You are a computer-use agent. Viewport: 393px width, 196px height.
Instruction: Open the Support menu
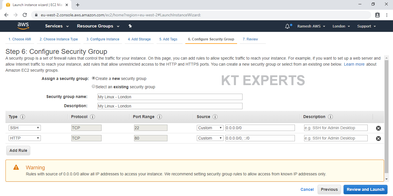(367, 26)
